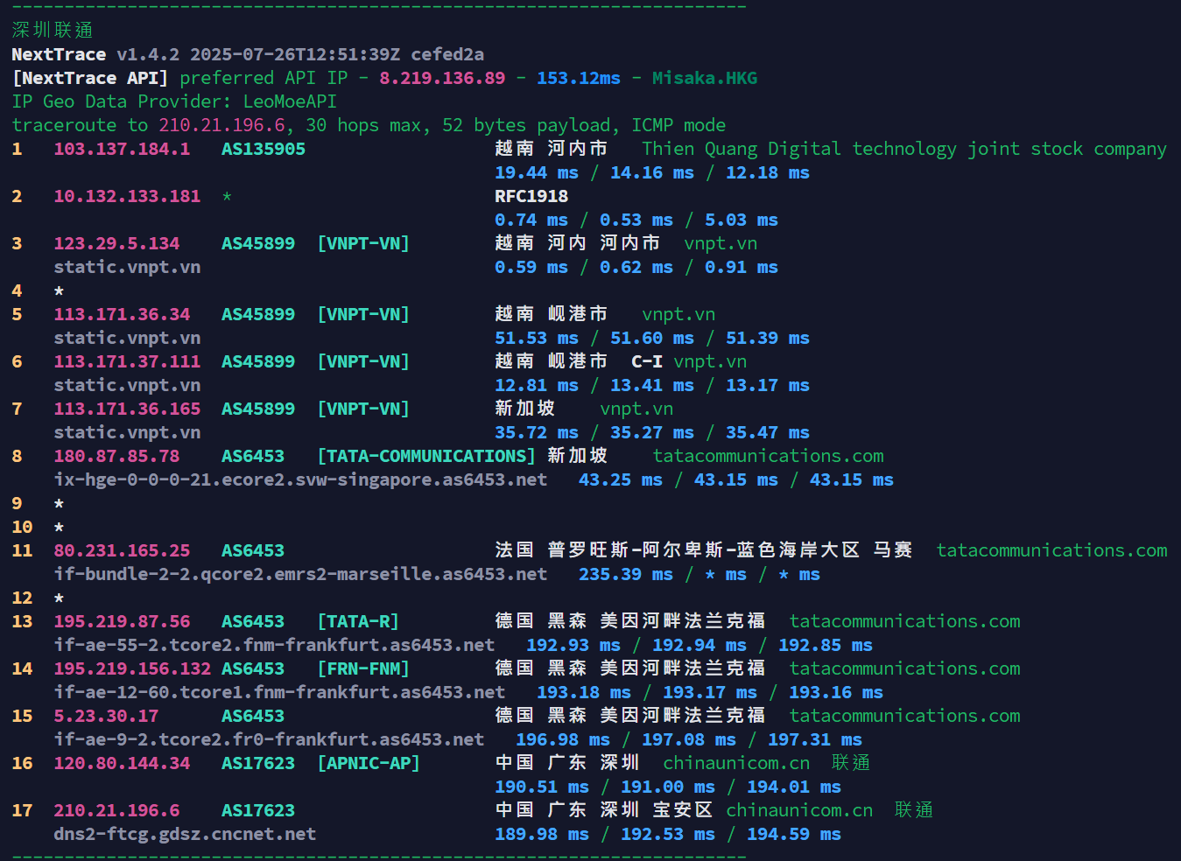Viewport: 1181px width, 861px height.
Task: Select the 43.25 ms latency value
Action: point(621,479)
